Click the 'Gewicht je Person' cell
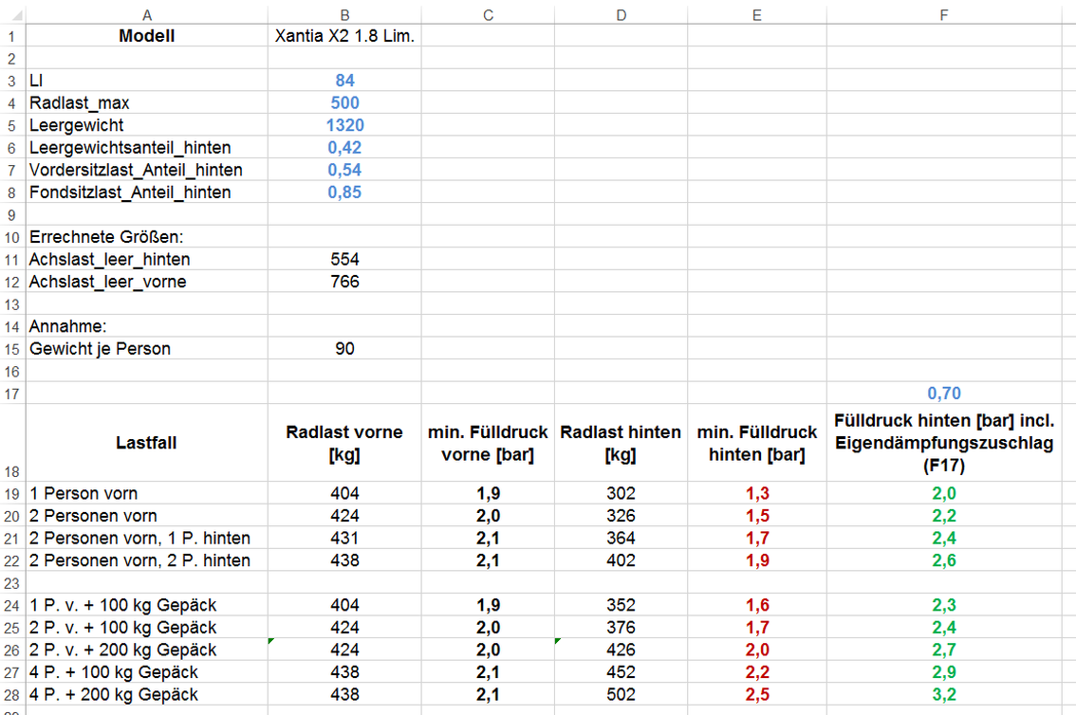1076x715 pixels. coord(147,348)
